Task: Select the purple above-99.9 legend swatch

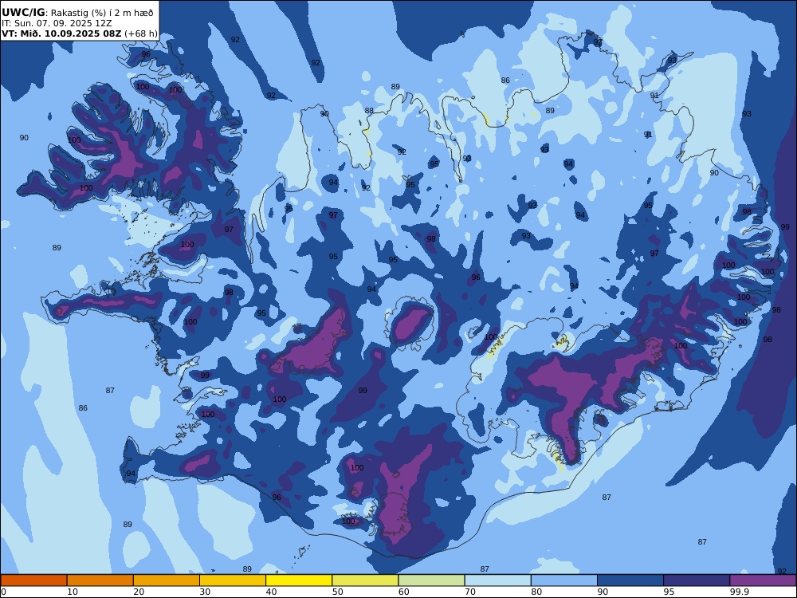Action: click(763, 580)
